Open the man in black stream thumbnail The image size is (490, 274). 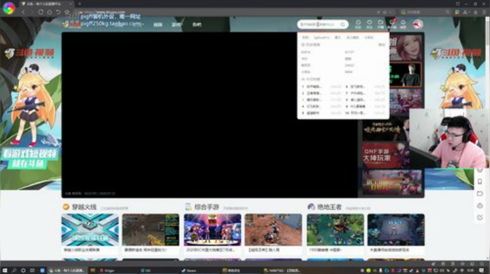pyautogui.click(x=406, y=75)
